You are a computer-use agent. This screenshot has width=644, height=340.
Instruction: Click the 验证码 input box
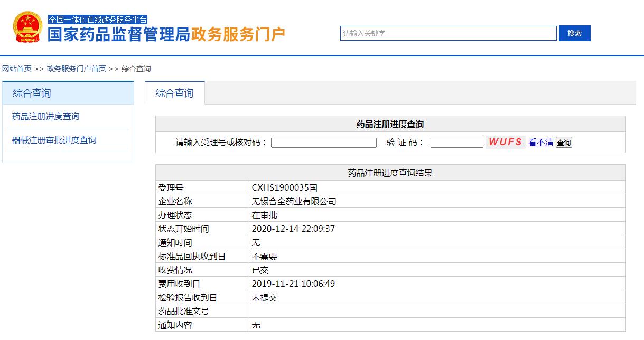457,143
